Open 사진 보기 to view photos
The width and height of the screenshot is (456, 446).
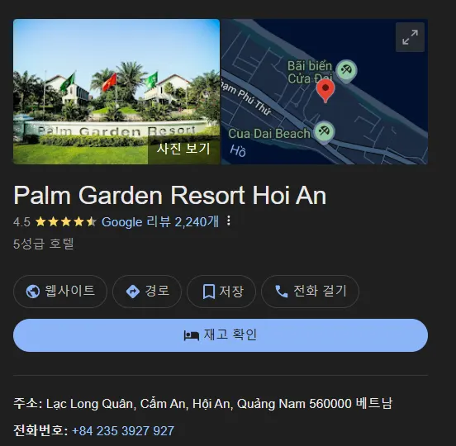pyautogui.click(x=183, y=149)
